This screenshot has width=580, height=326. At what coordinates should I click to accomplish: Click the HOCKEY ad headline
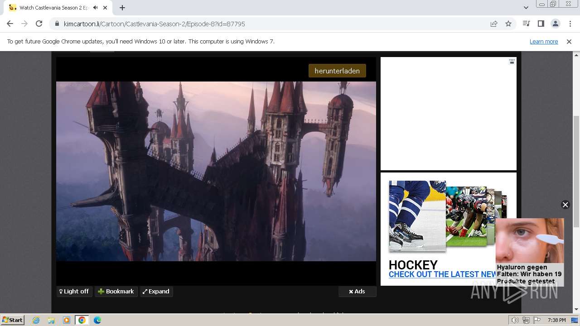tap(413, 265)
